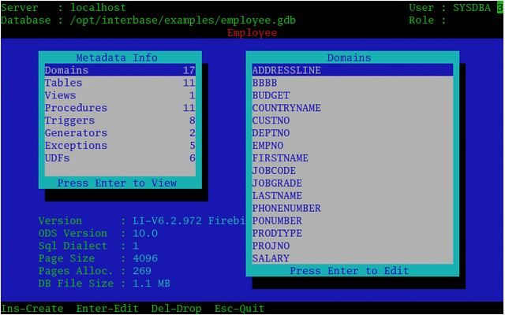Click Enter-Edit in bottom bar
Viewport: 505px width, 315px height.
107,309
